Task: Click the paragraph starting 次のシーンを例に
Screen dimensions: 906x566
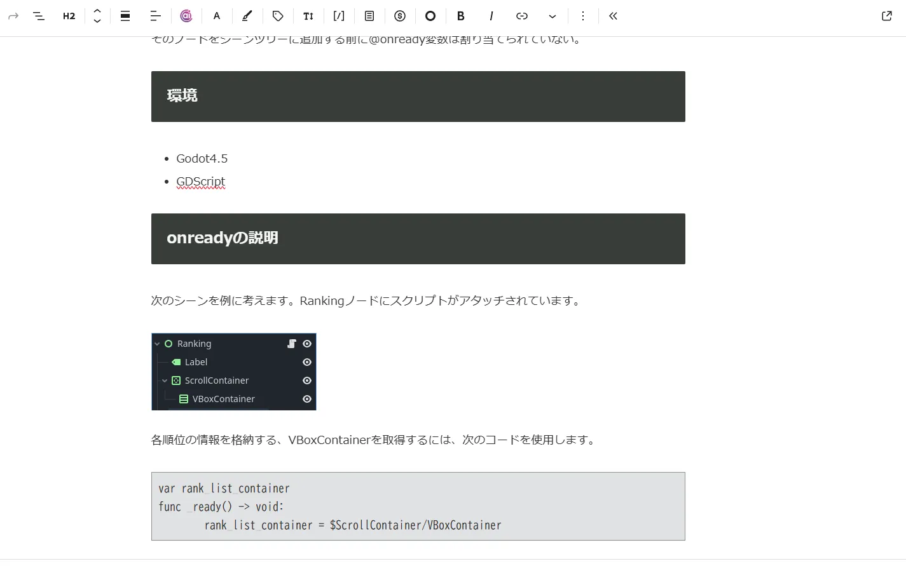Action: click(x=367, y=300)
